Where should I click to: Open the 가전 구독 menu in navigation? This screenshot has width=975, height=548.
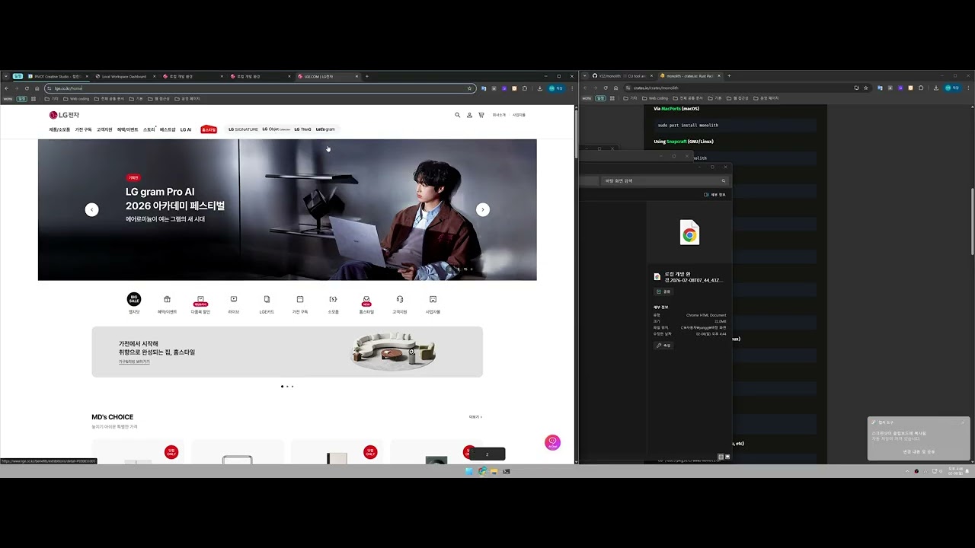[83, 129]
